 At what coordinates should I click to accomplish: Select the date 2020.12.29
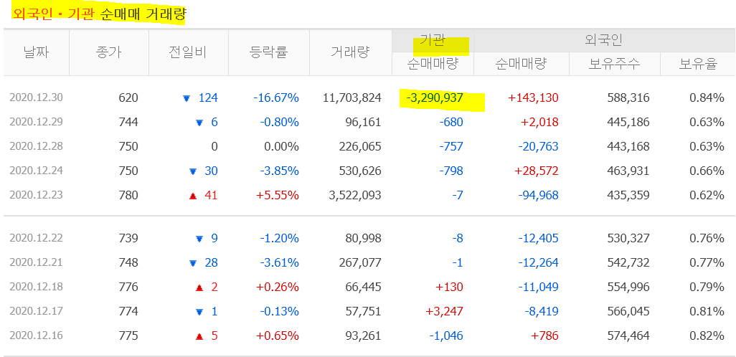click(36, 122)
